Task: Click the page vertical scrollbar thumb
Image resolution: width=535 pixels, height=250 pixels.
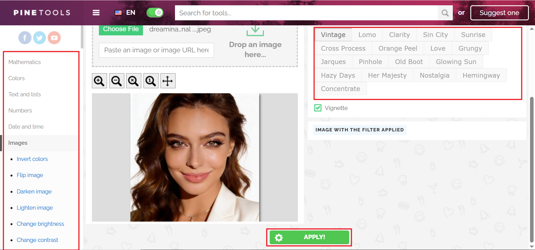Action: 532,170
